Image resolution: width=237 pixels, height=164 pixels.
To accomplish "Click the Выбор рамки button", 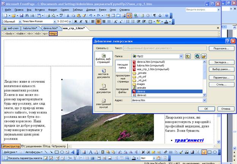I will coord(221,70).
